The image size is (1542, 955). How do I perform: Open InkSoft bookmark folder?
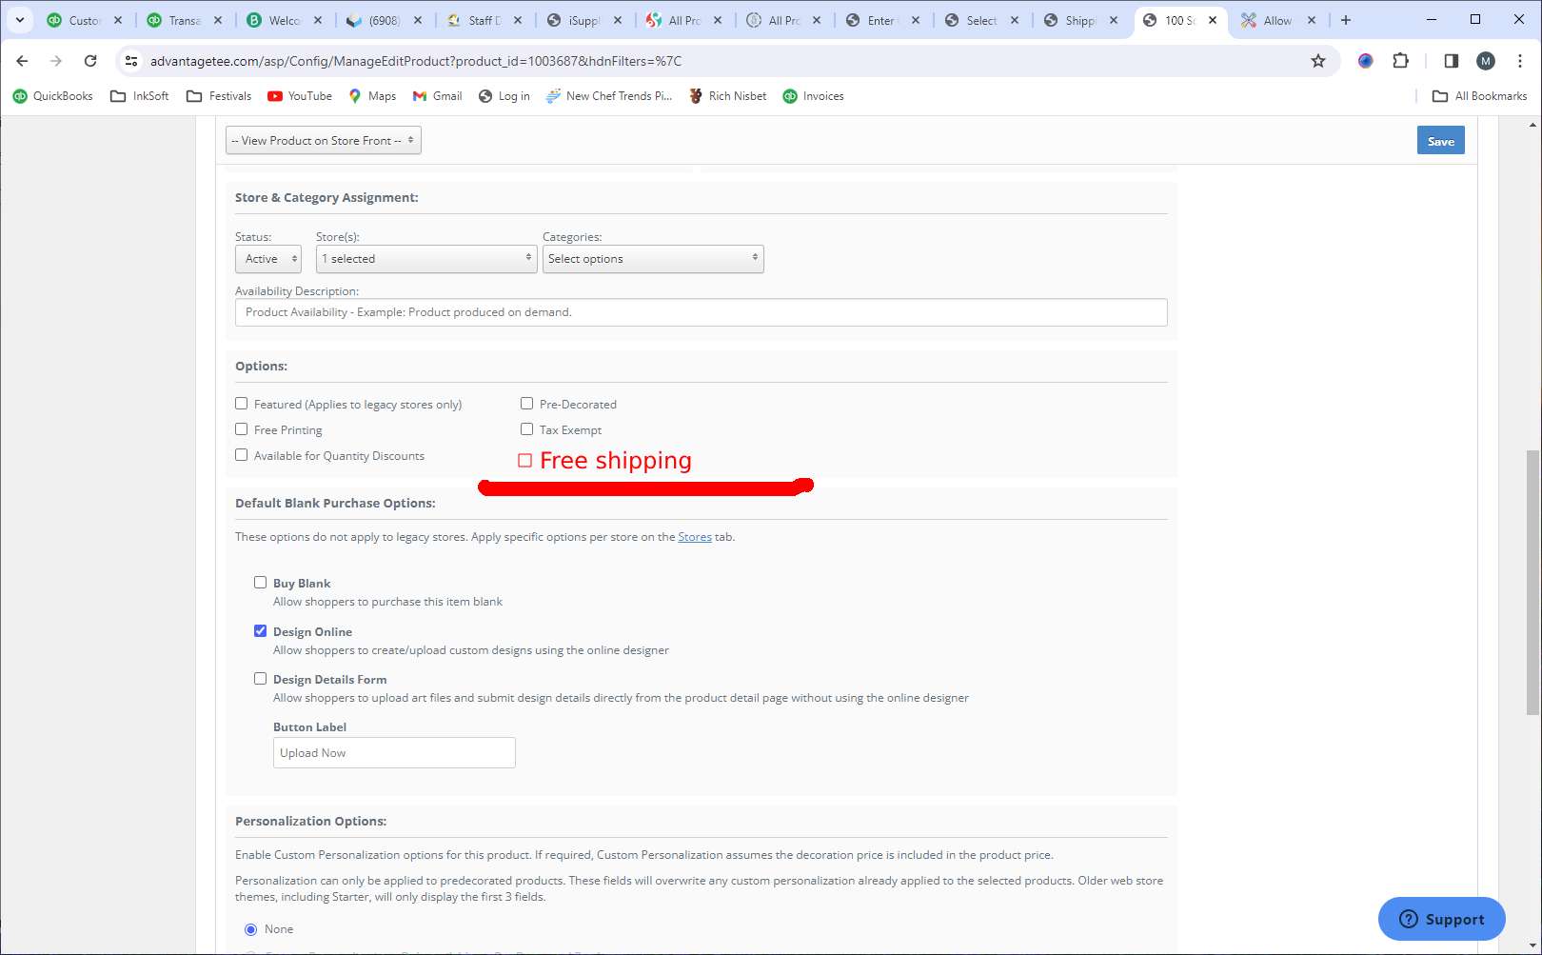point(140,96)
